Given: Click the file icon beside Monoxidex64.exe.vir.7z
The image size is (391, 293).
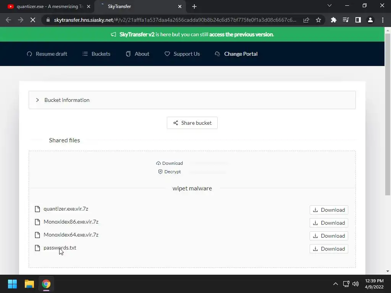Looking at the screenshot, I should pyautogui.click(x=37, y=235).
